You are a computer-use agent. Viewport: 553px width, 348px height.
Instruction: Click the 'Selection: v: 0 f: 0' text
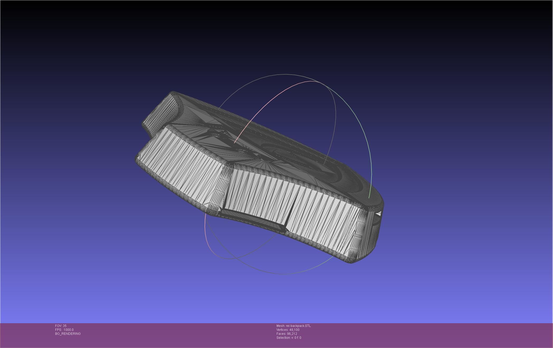[x=289, y=338]
